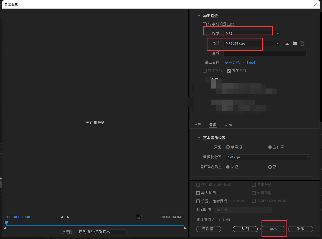Click the delete preset trash icon

[x=303, y=43]
